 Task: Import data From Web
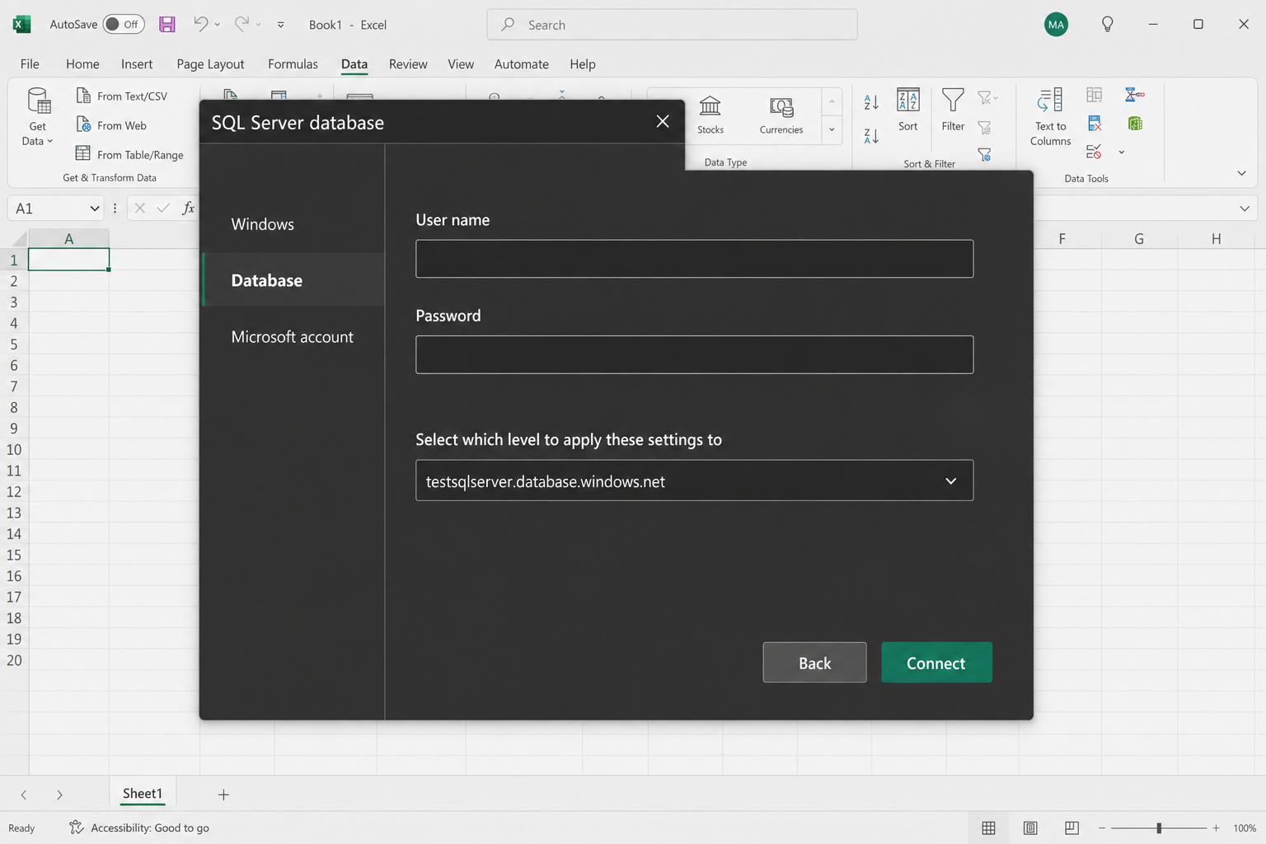(111, 125)
